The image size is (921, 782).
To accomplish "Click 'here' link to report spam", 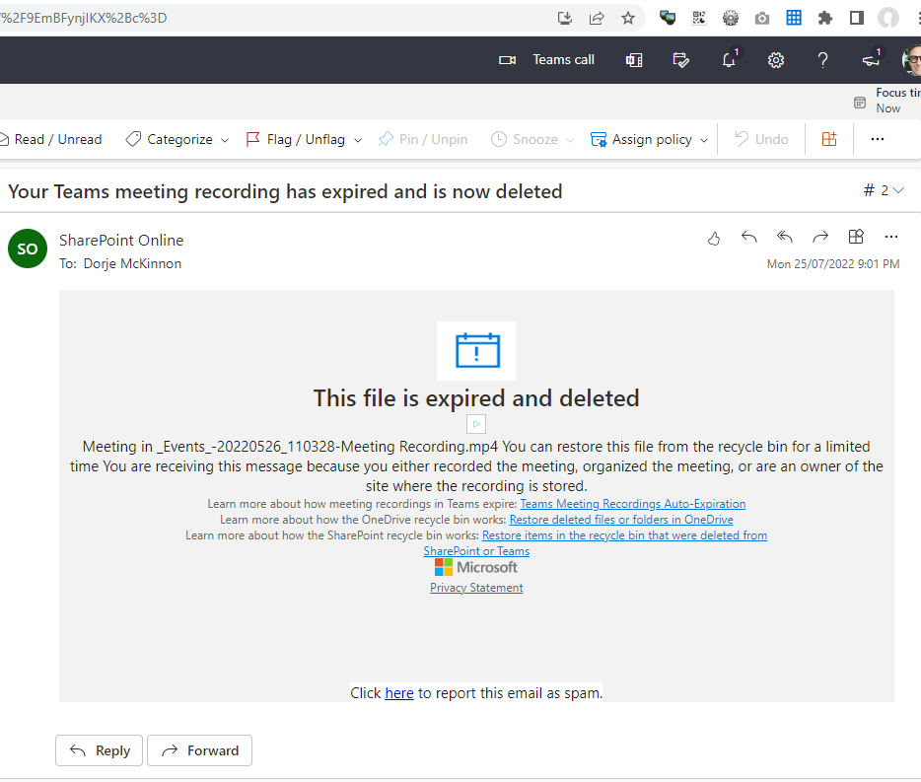I will click(x=399, y=693).
